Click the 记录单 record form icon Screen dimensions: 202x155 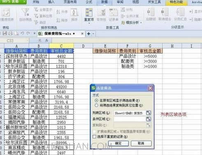tap(114, 13)
